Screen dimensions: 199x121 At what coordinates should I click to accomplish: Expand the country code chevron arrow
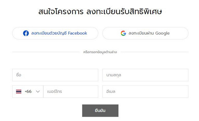click(38, 92)
